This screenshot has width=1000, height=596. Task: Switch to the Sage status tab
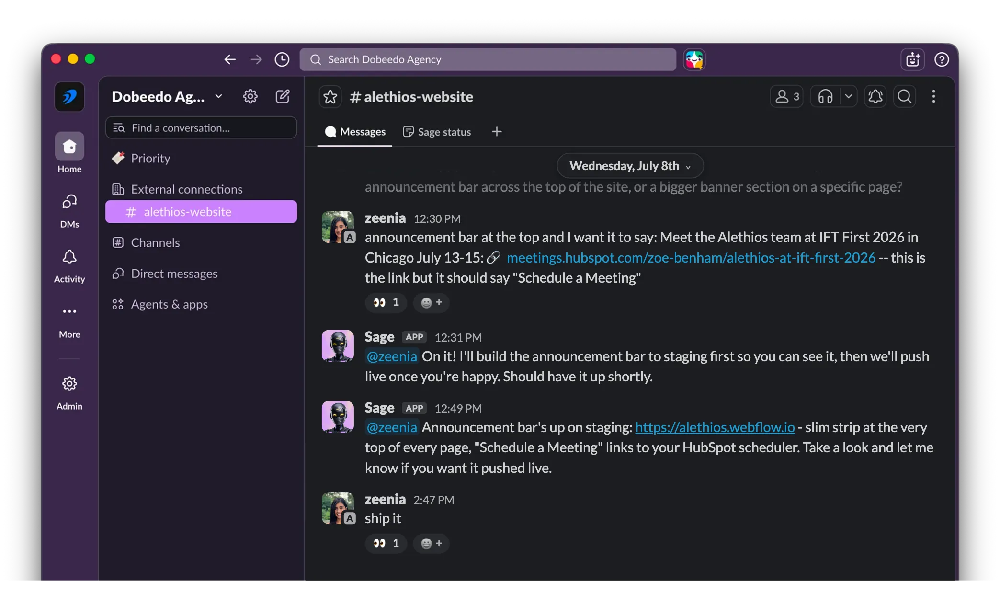(437, 132)
